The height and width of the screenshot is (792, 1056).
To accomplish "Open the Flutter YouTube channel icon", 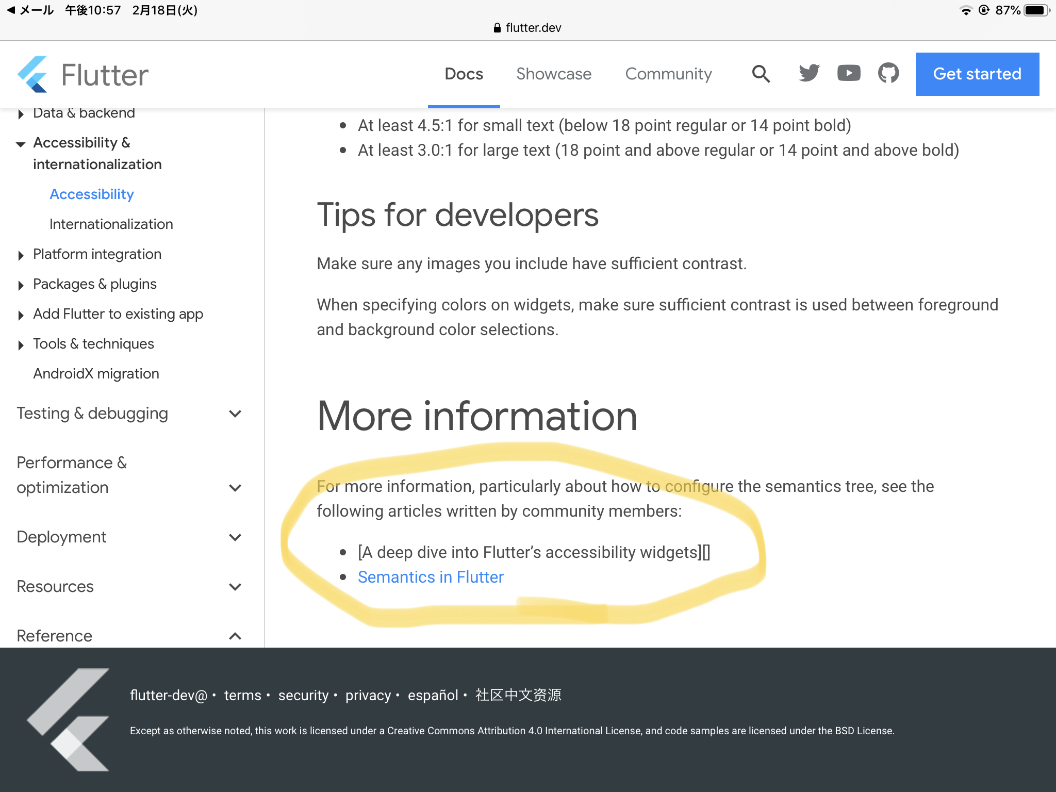I will coord(848,74).
